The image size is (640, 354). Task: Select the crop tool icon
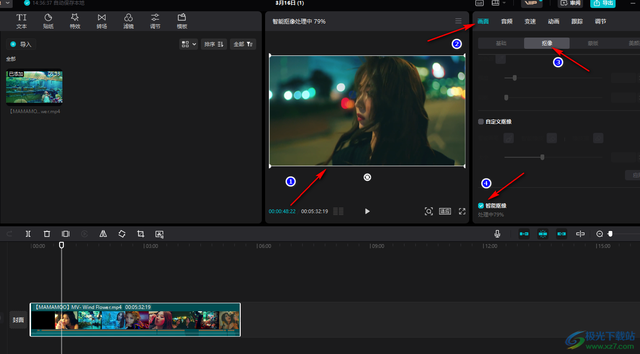(x=140, y=234)
